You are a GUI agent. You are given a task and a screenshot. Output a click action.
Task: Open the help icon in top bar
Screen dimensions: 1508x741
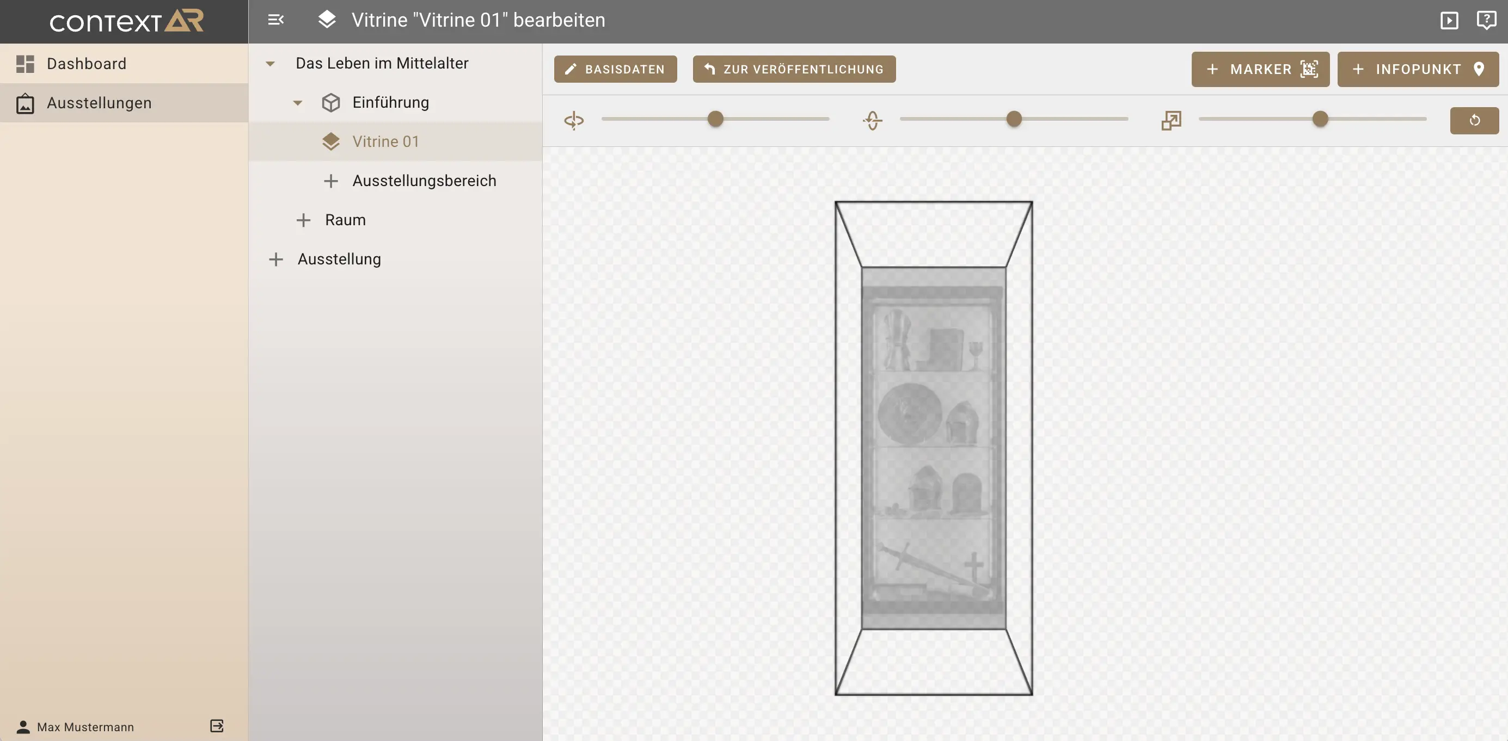pyautogui.click(x=1486, y=21)
